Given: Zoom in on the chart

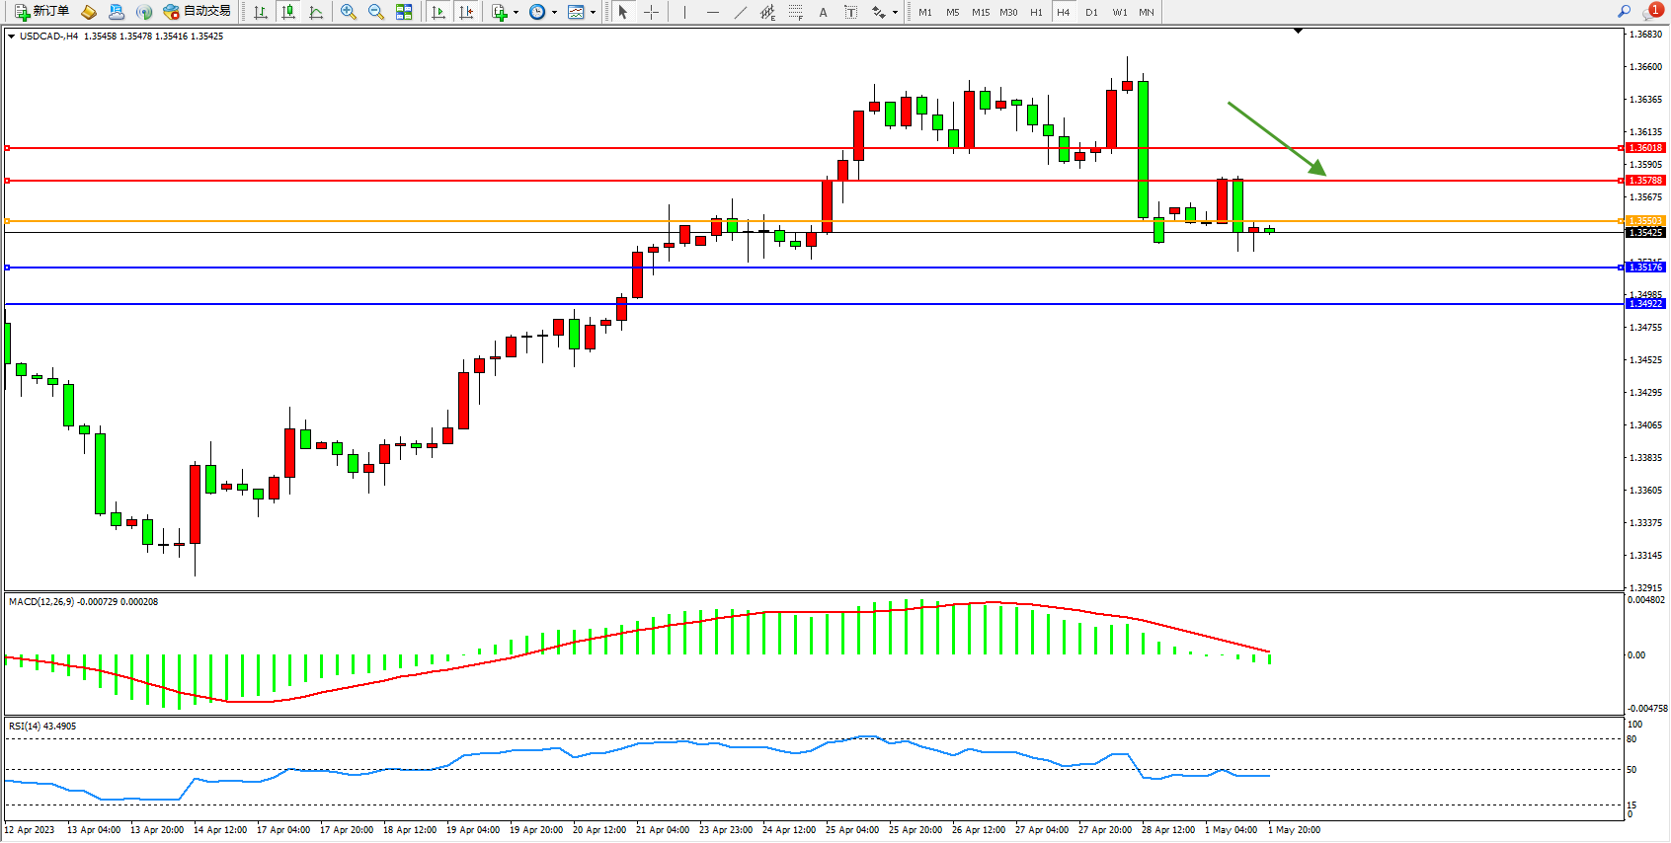Looking at the screenshot, I should coord(349,12).
